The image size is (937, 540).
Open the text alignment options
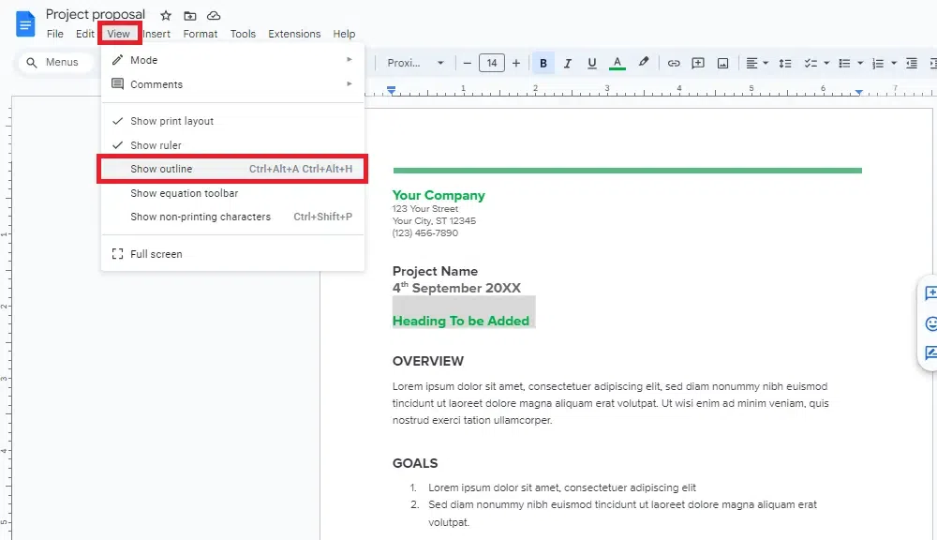(x=756, y=63)
